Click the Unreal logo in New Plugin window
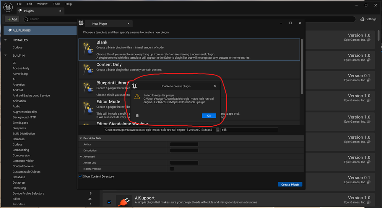 coord(81,23)
